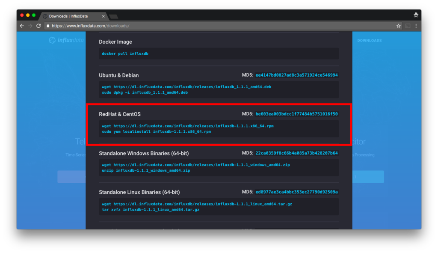The image size is (438, 253).
Task: Open the Chrome three-dot menu
Action: (x=416, y=26)
